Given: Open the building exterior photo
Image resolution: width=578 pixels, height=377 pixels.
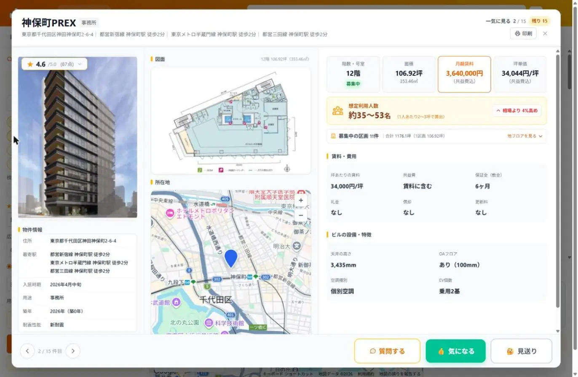Looking at the screenshot, I should click(78, 137).
